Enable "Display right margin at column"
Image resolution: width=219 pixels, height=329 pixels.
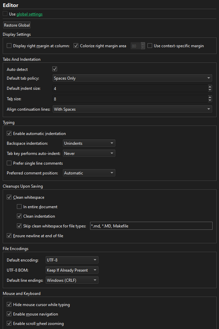tap(9, 46)
